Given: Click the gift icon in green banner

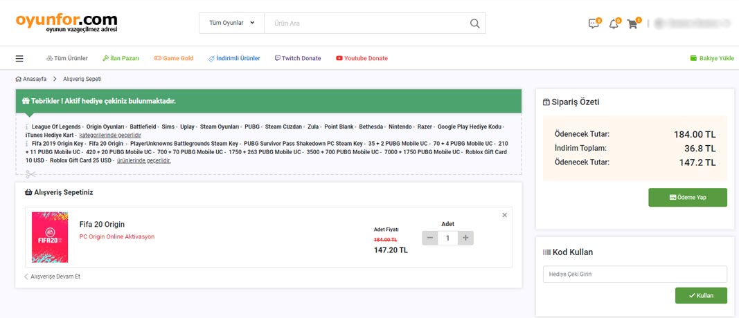Looking at the screenshot, I should pos(26,101).
